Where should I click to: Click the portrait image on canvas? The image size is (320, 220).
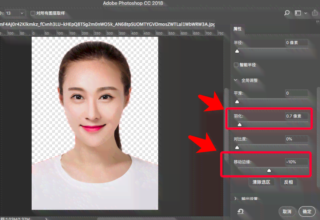95,123
